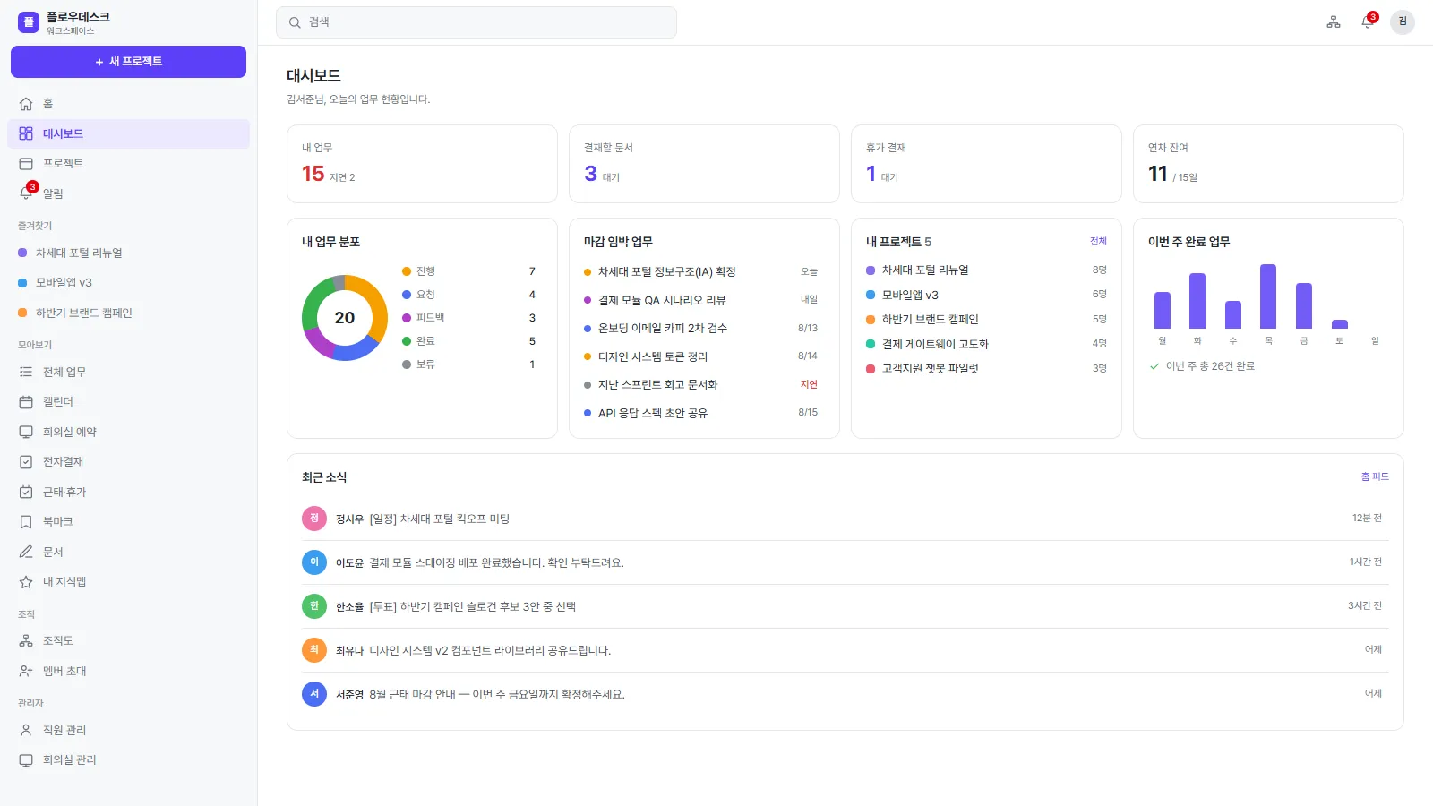Open favorite 차세대 포털 리뉴얼
Image resolution: width=1433 pixels, height=806 pixels.
click(128, 253)
